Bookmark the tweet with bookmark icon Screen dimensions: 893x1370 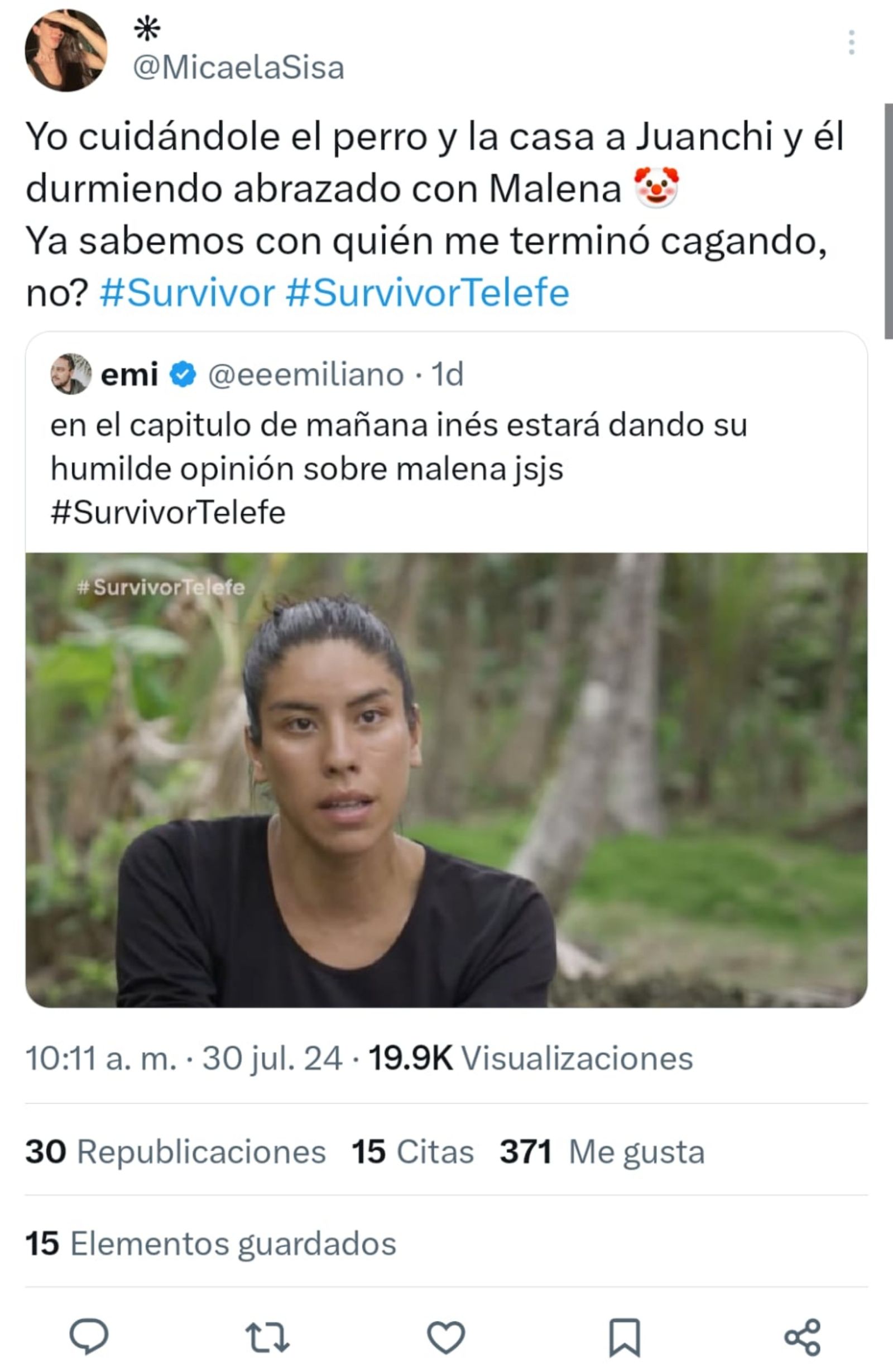625,1337
